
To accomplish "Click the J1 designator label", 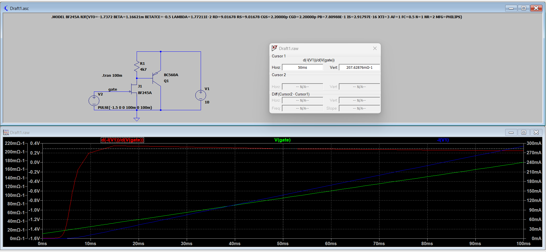I will tap(140, 86).
